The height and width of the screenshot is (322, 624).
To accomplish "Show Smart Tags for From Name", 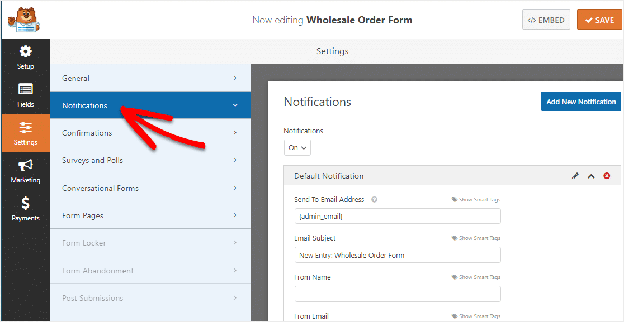I will point(476,277).
